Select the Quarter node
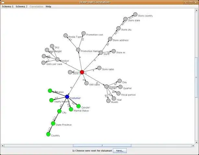199x155 pixels. 121,87
